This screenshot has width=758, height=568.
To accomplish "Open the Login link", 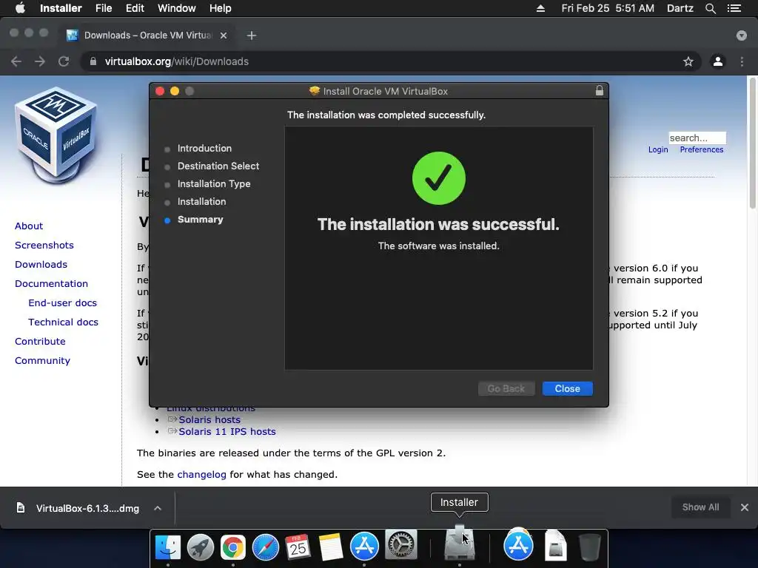I will (658, 149).
